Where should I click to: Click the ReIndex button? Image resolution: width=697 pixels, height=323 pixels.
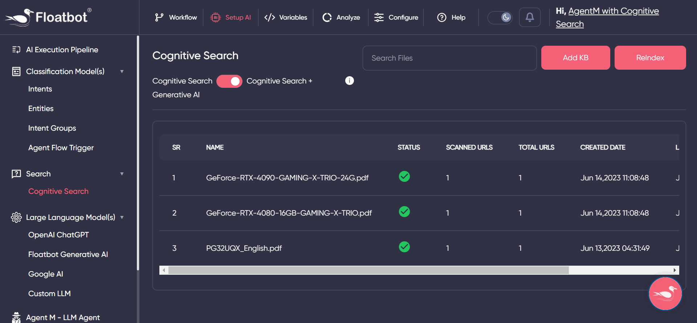(650, 58)
